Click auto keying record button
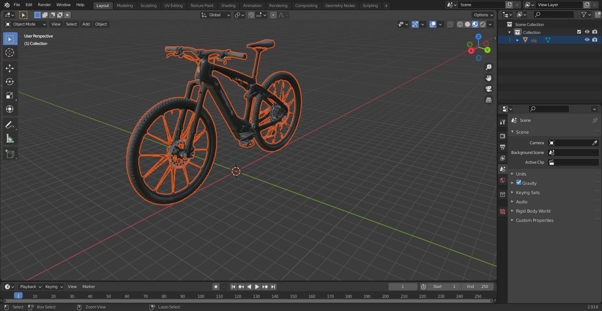Image resolution: width=602 pixels, height=311 pixels. pos(216,287)
